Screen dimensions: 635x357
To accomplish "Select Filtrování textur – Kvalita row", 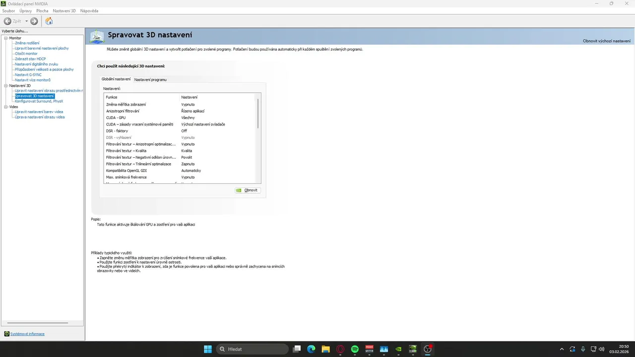I will pos(180,151).
